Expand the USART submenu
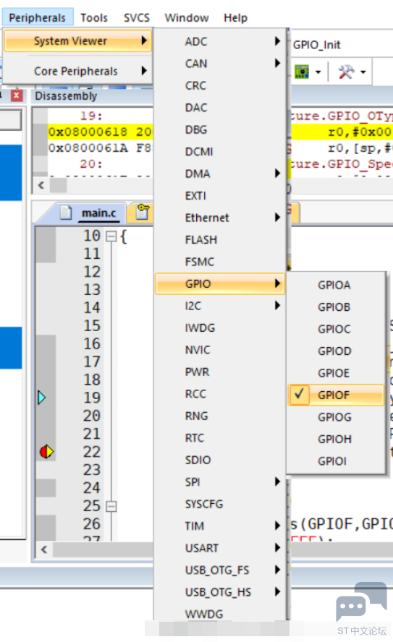 [x=220, y=548]
